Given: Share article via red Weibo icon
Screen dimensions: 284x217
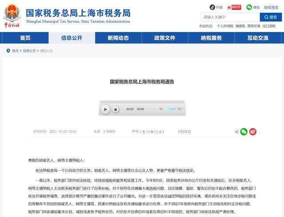Looking at the screenshot, I should pyautogui.click(x=253, y=132).
